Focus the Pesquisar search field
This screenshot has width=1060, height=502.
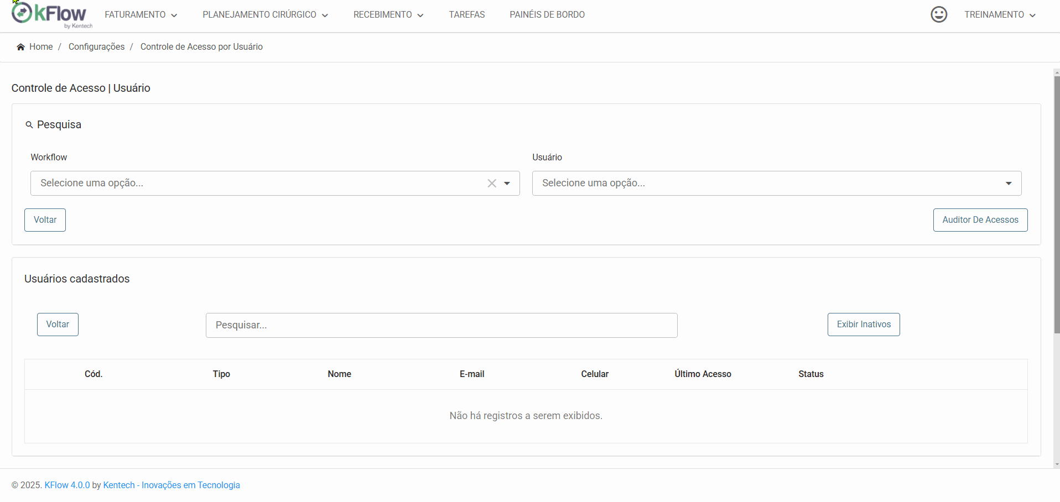[x=441, y=325]
